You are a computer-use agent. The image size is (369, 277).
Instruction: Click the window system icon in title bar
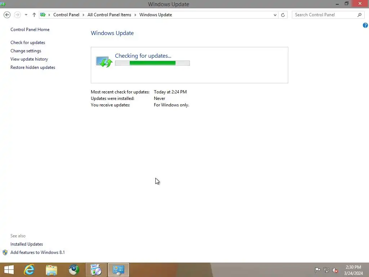(3, 4)
